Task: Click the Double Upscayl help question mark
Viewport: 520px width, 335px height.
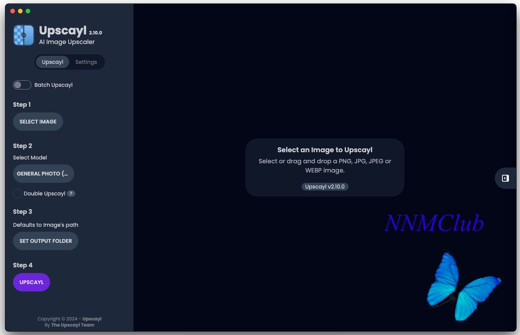Action: pos(71,194)
